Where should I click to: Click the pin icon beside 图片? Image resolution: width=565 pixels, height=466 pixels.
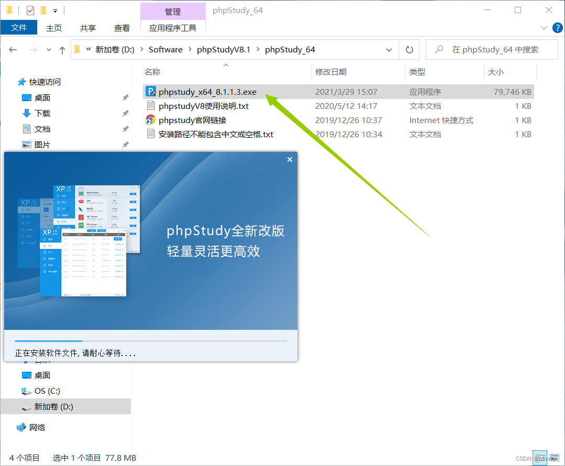click(125, 145)
